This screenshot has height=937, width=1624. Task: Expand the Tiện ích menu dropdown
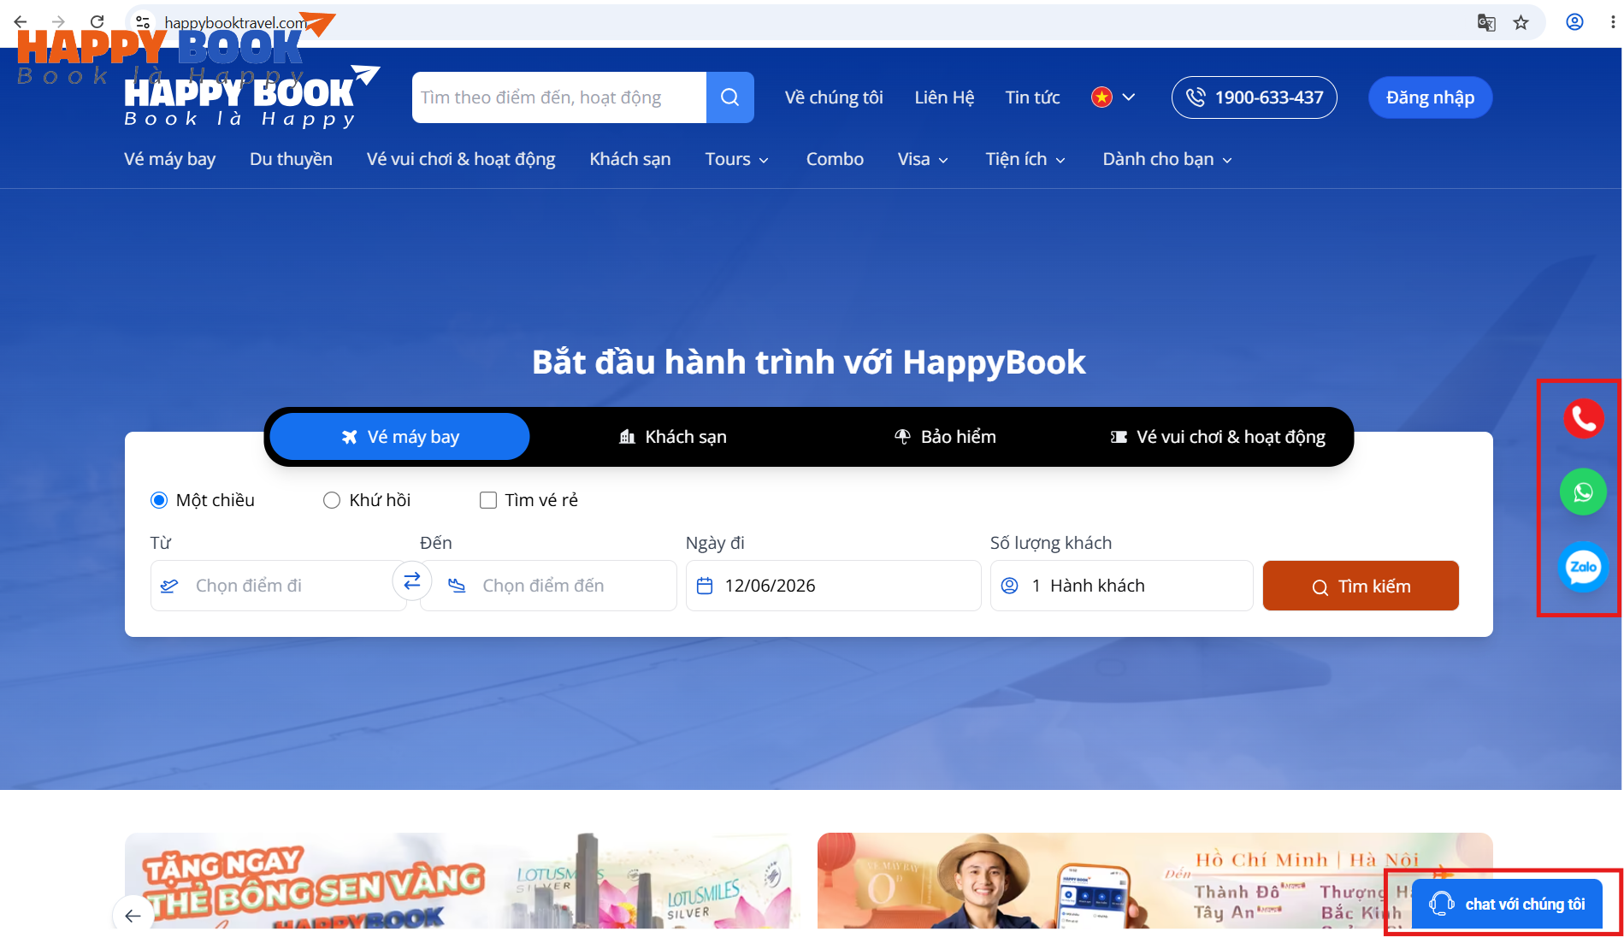pyautogui.click(x=1026, y=160)
